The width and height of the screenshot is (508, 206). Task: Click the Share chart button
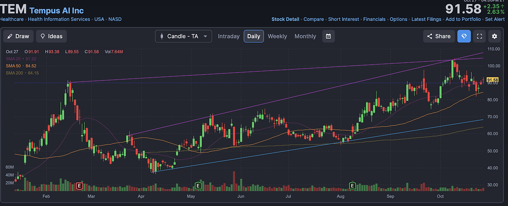[x=439, y=36]
